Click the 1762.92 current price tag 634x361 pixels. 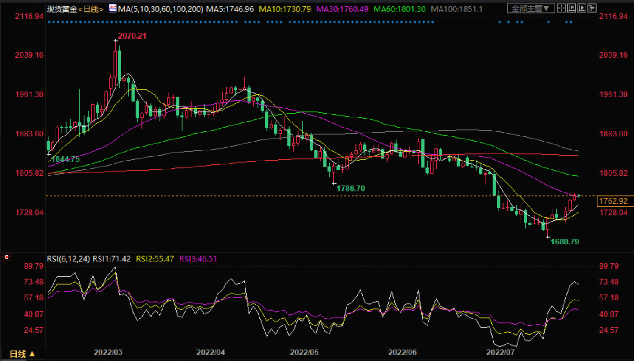(613, 201)
